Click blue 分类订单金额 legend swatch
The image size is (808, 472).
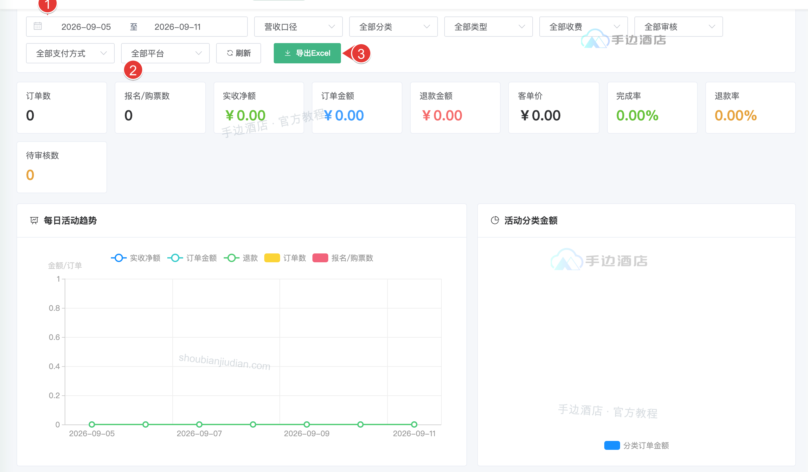(x=612, y=445)
